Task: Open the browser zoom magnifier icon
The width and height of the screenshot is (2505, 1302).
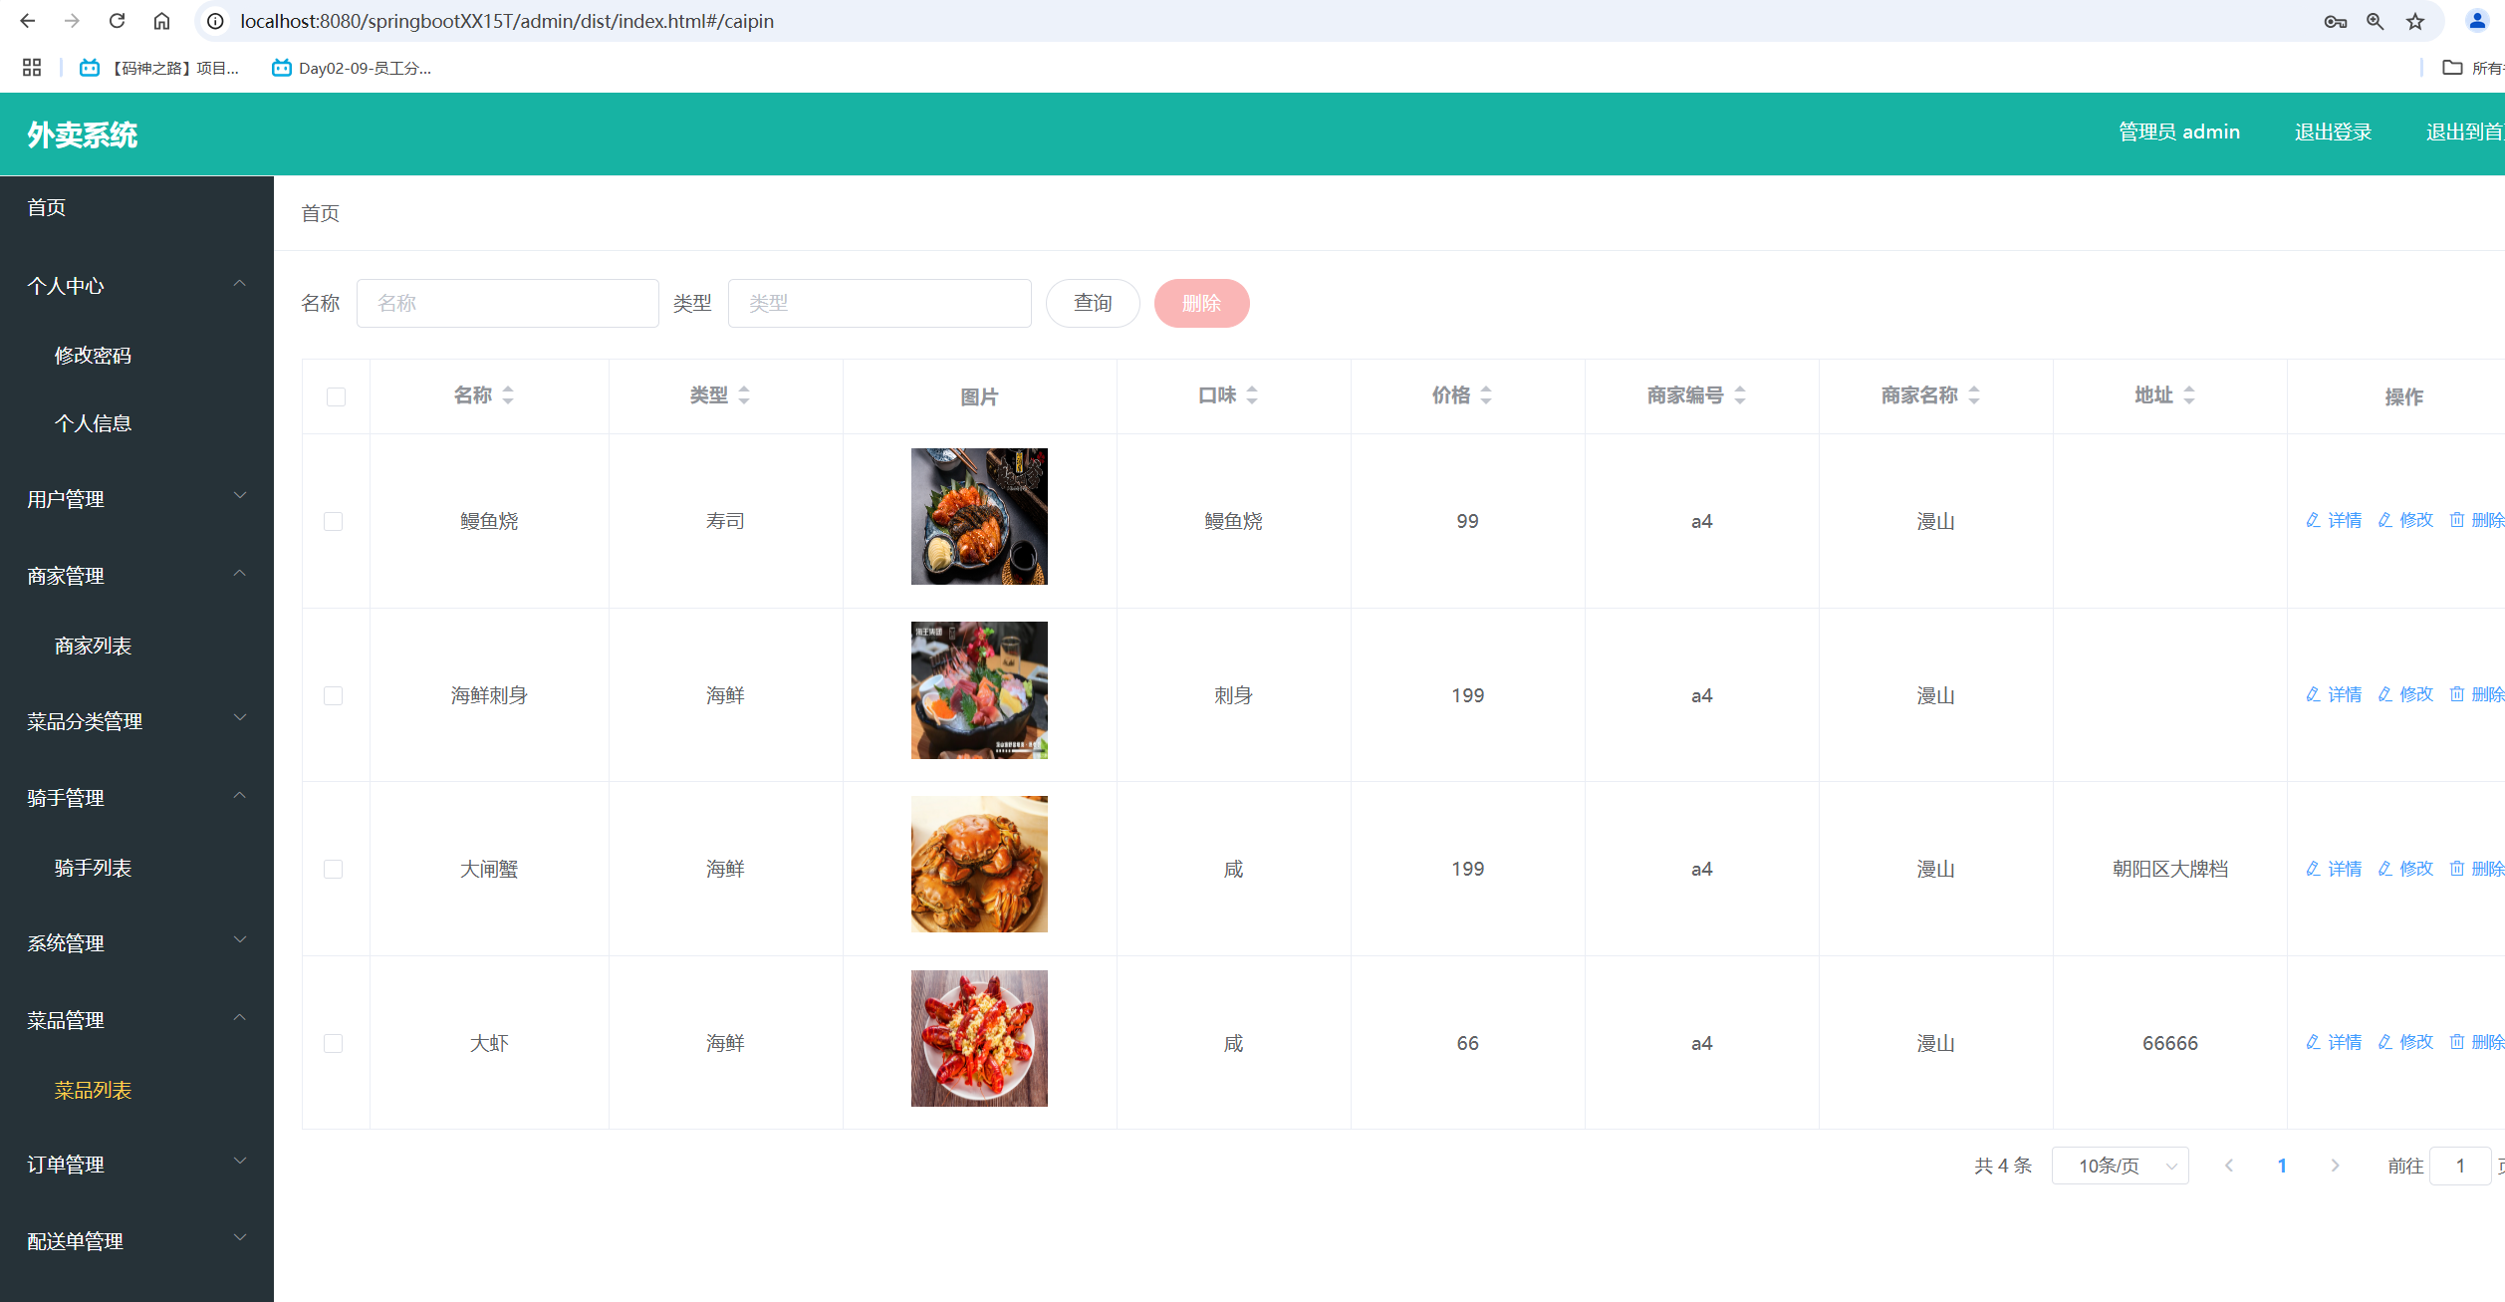Action: point(2376,22)
